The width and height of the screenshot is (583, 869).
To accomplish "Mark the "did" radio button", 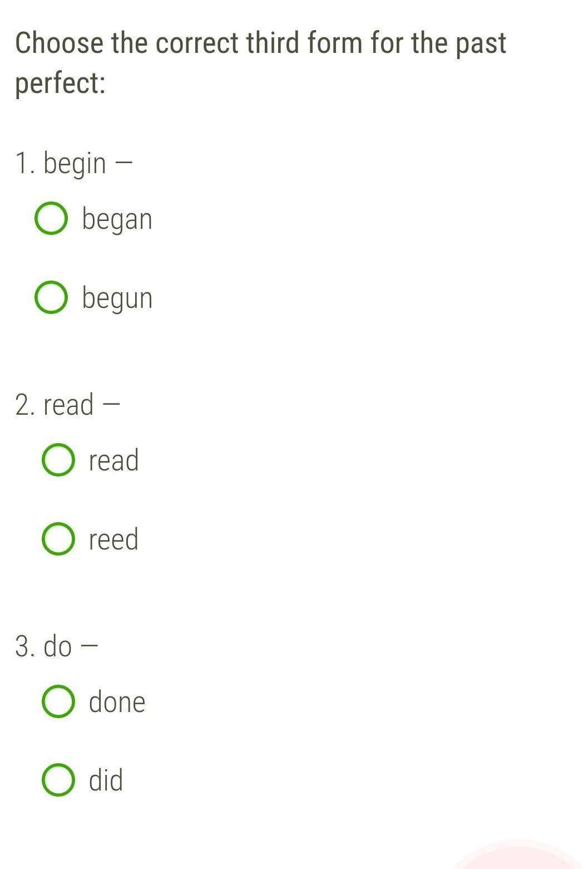I will click(58, 780).
